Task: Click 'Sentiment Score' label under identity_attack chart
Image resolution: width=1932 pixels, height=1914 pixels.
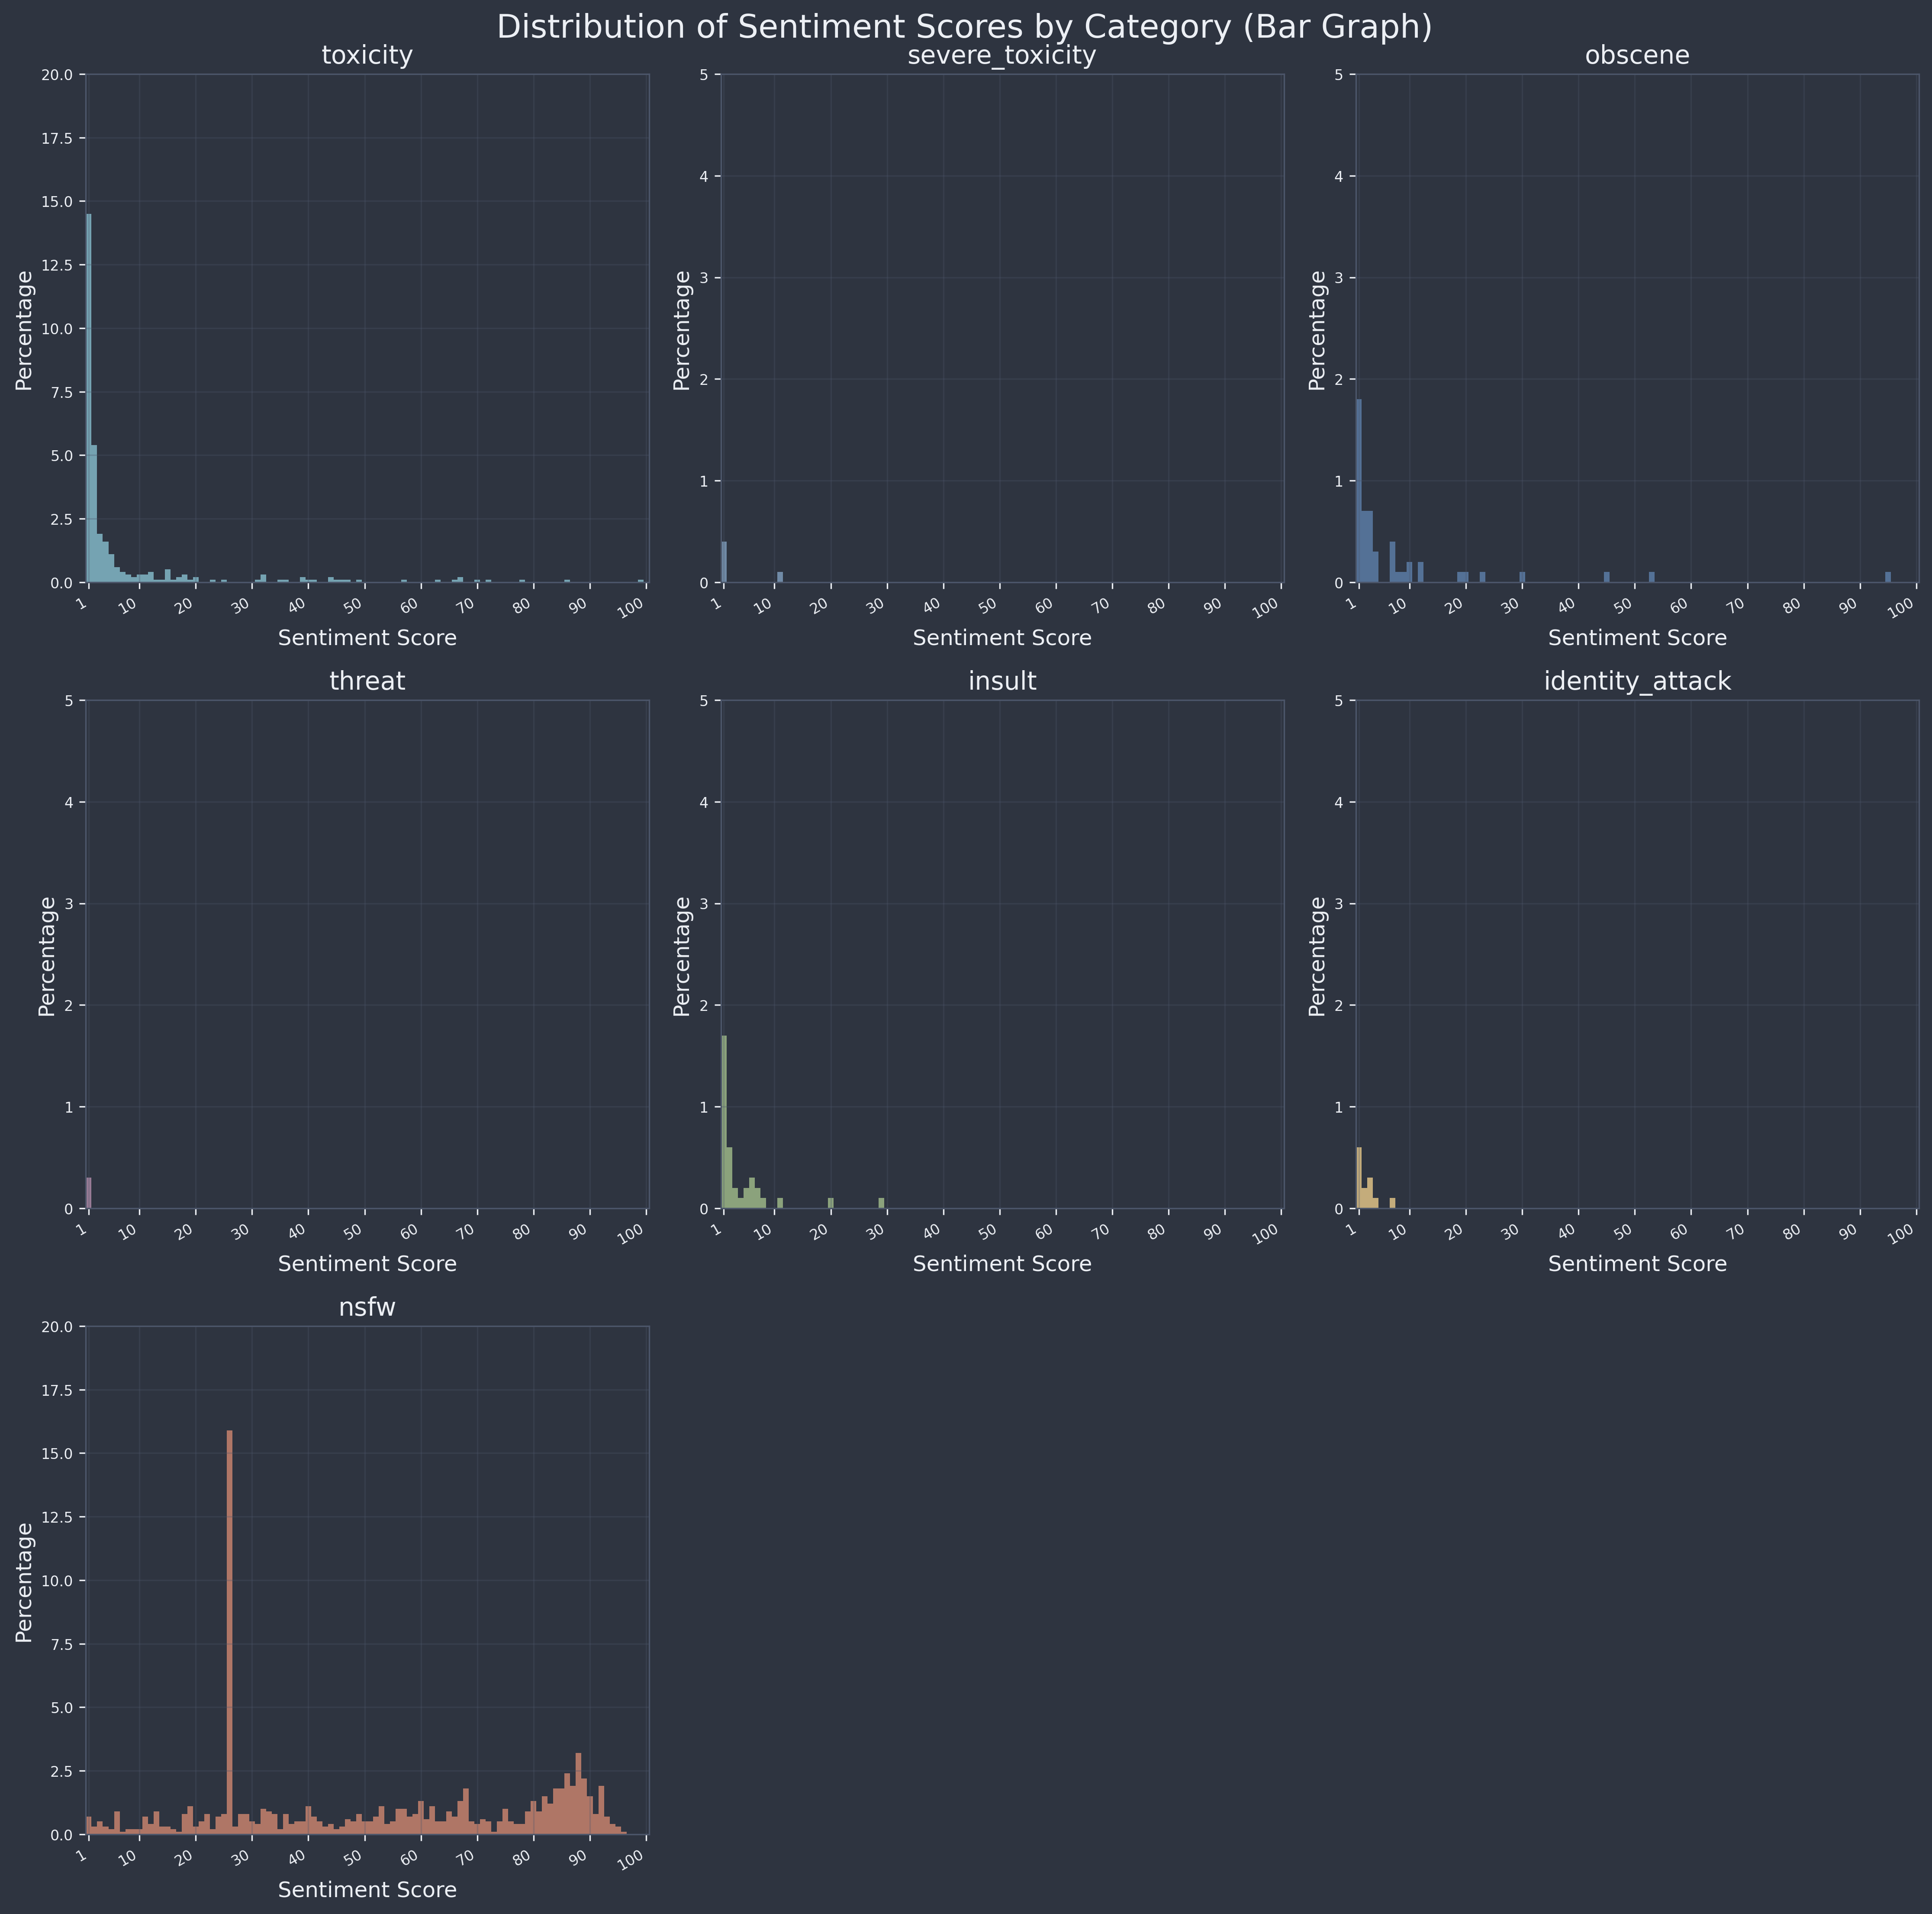Action: (x=1637, y=1264)
